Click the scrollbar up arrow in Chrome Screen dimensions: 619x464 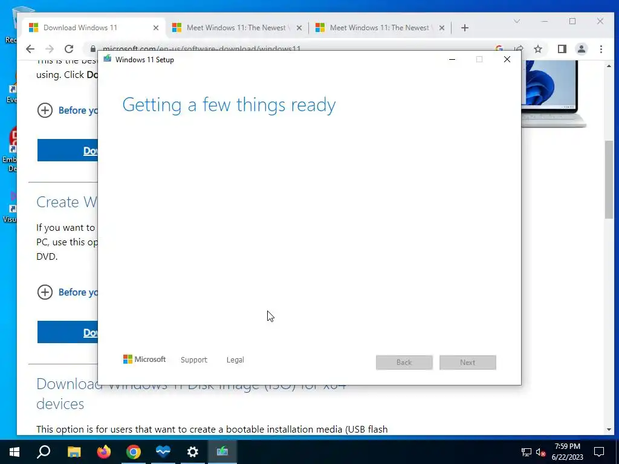[x=609, y=66]
